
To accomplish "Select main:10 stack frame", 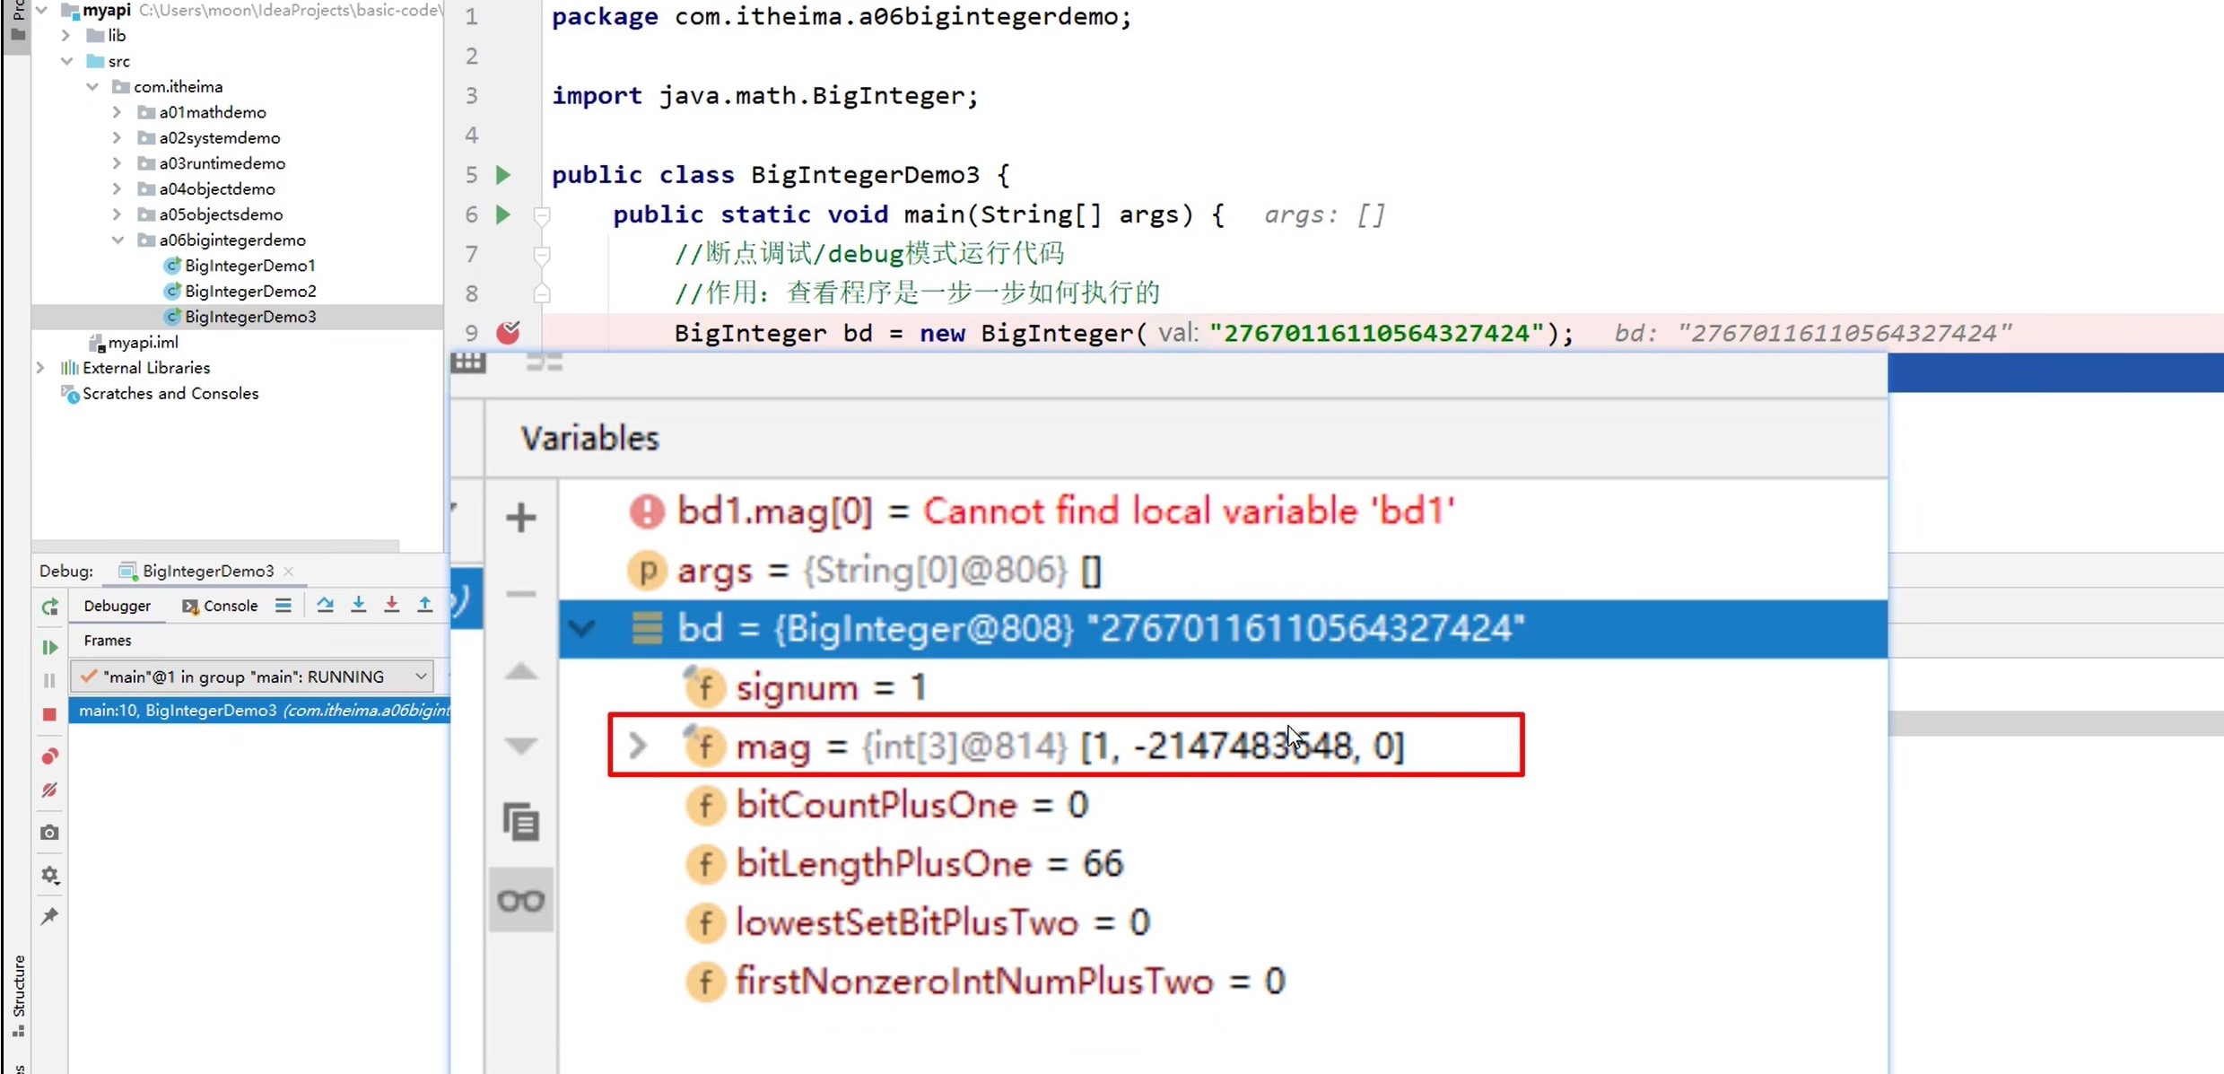I will click(260, 711).
